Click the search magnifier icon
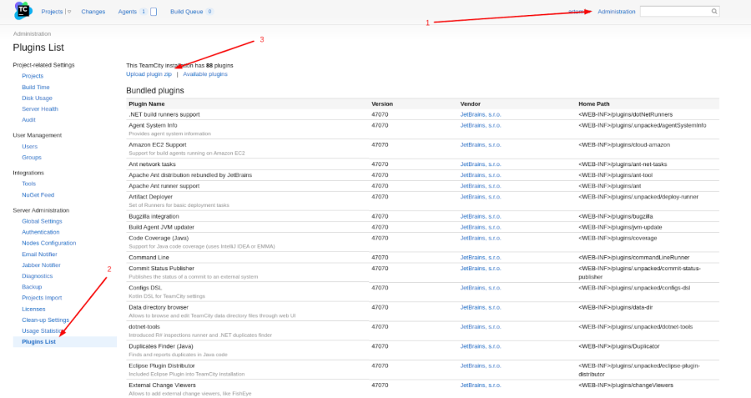This screenshot has height=398, width=751. [713, 12]
